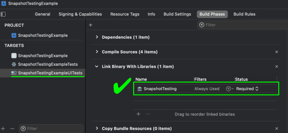Click the unit test bundle icon

[x=14, y=64]
